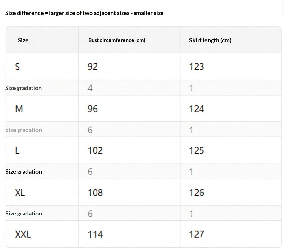Click bust value 92 for size S
284x250 pixels.
point(93,67)
